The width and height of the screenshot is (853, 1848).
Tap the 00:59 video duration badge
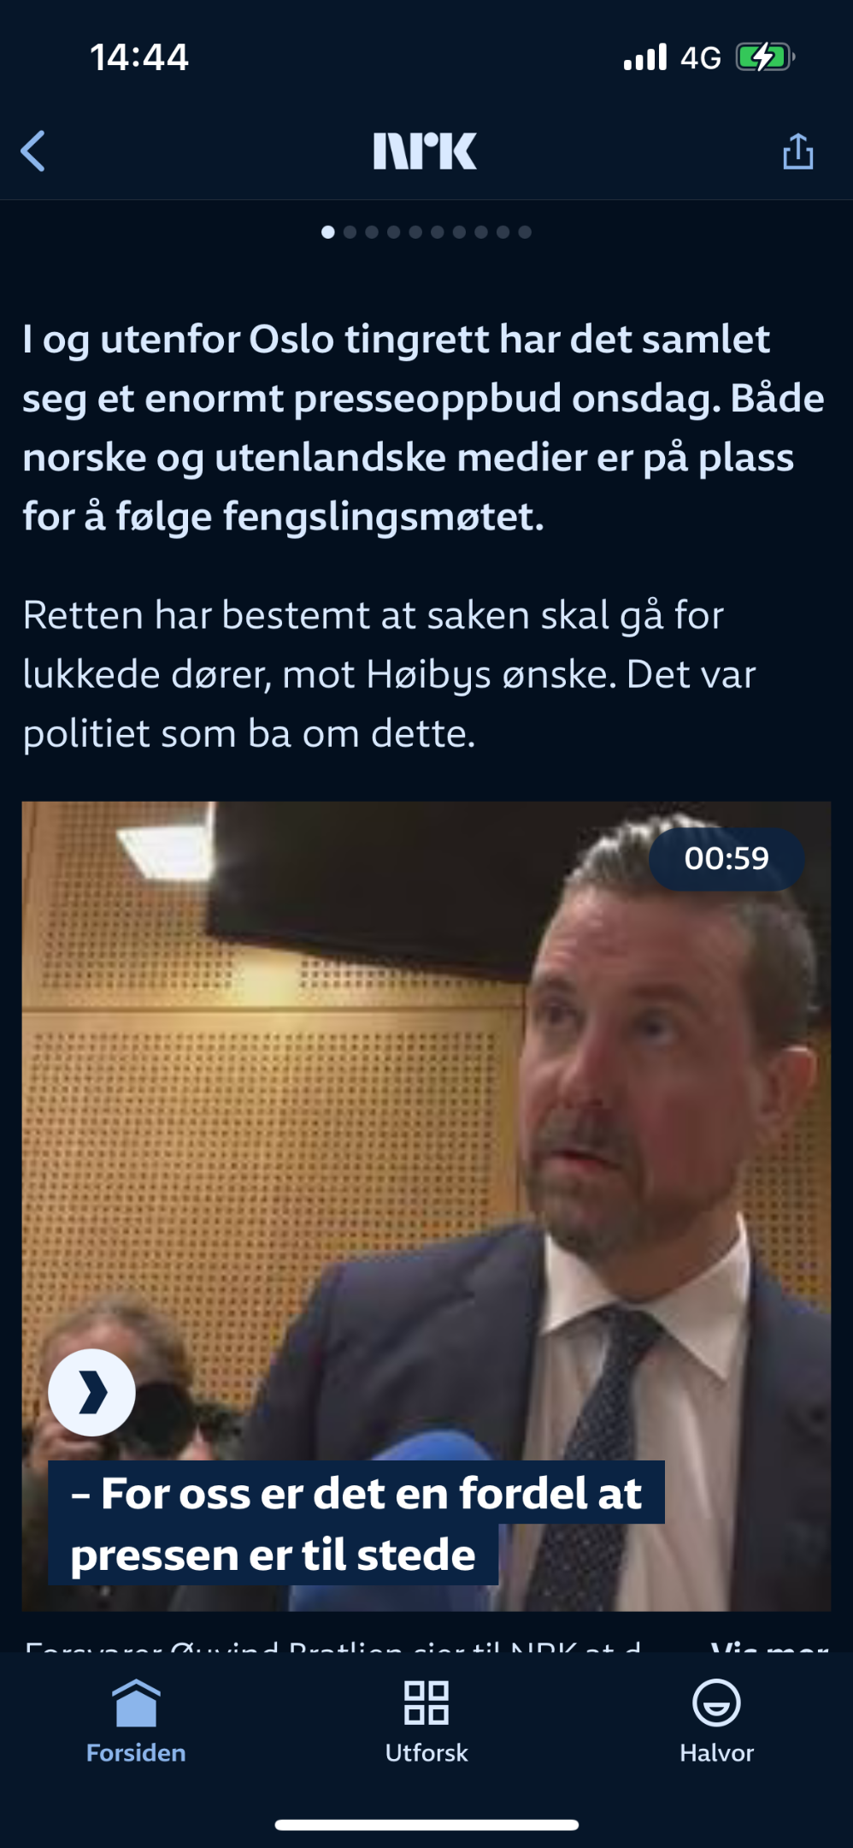727,858
